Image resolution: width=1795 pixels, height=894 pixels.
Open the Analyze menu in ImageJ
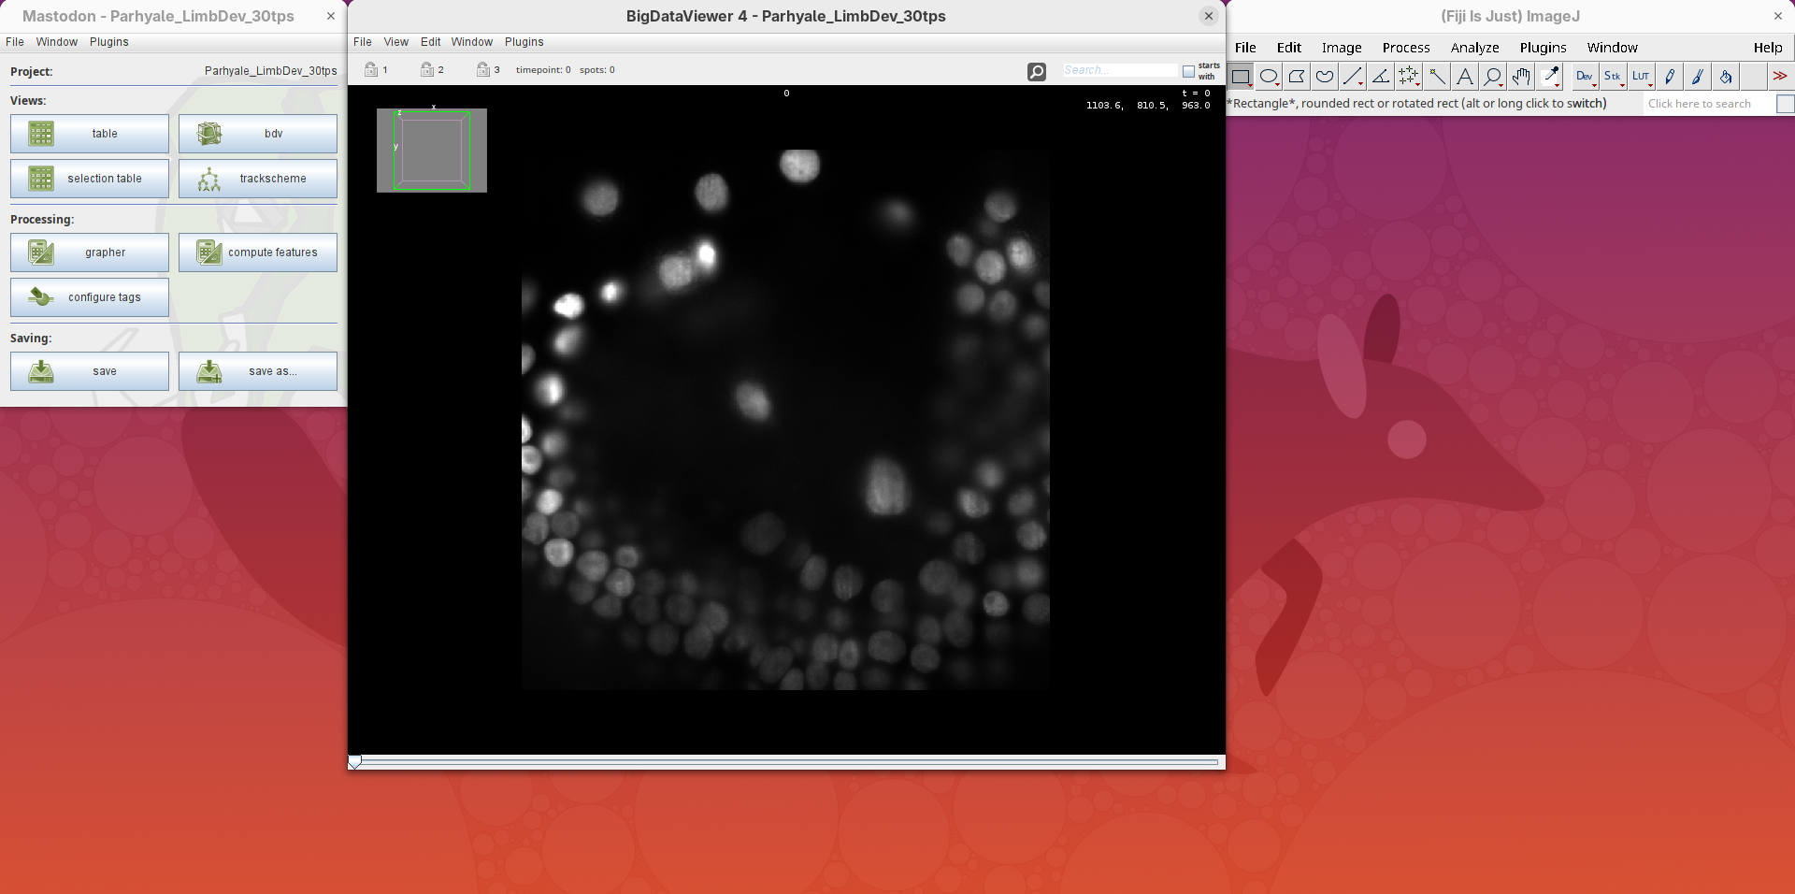(x=1474, y=48)
